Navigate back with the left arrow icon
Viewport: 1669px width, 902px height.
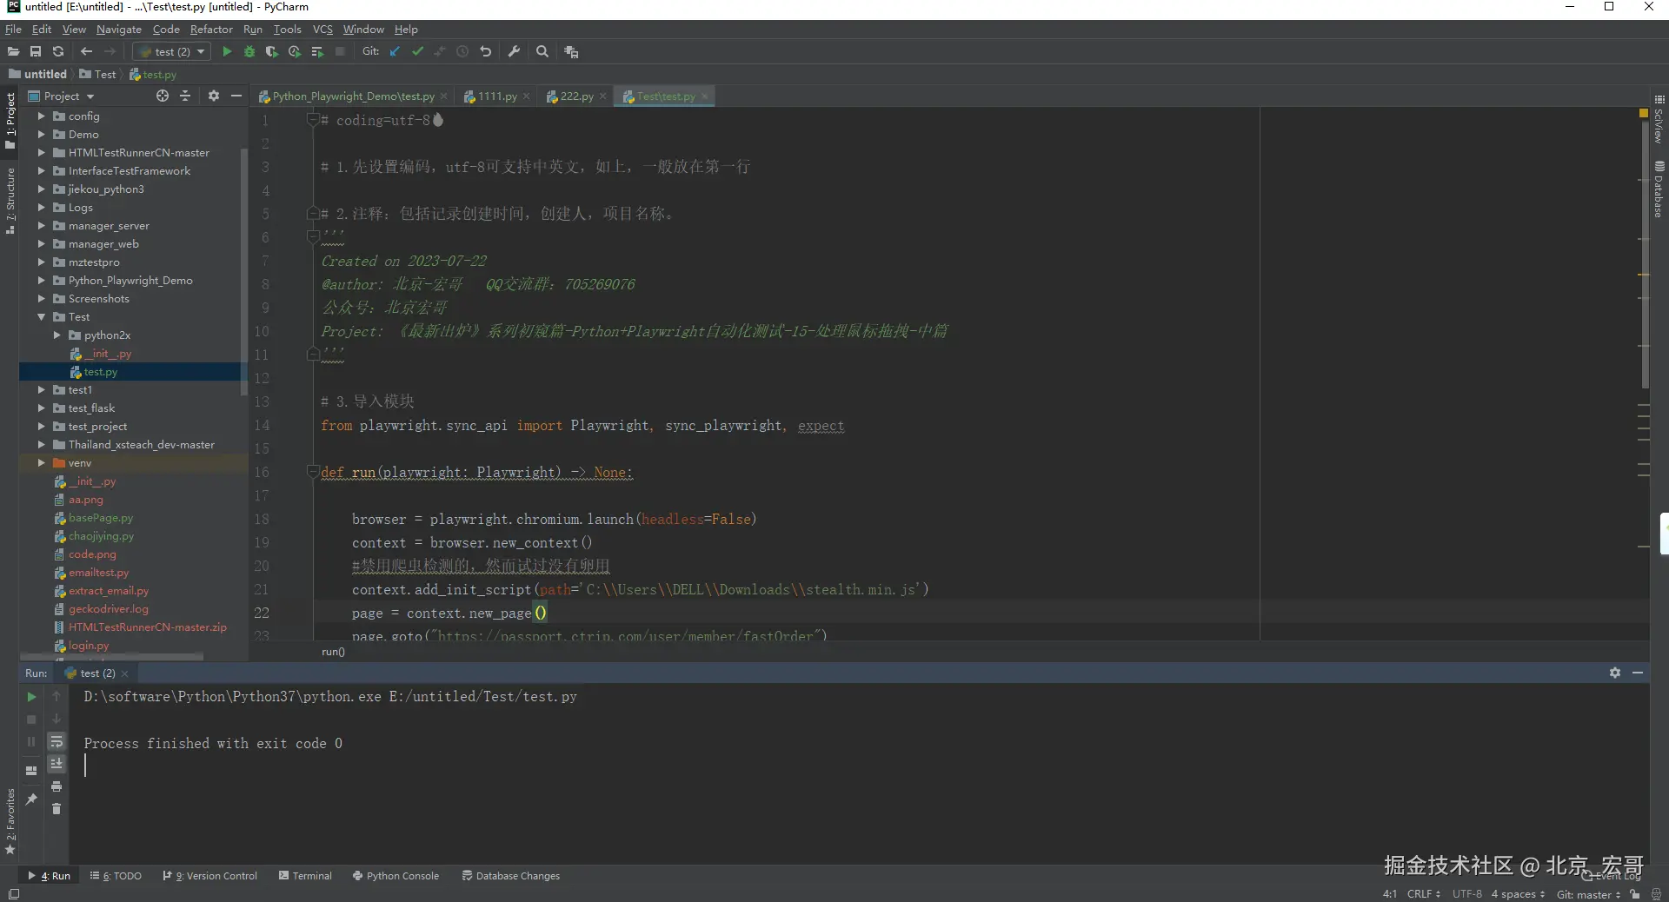86,52
